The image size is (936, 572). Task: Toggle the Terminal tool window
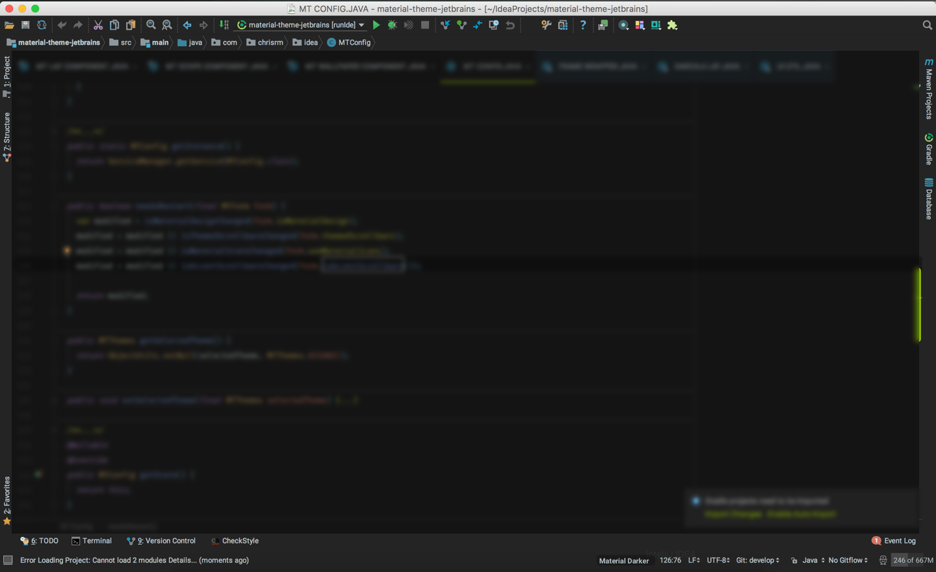pos(92,540)
